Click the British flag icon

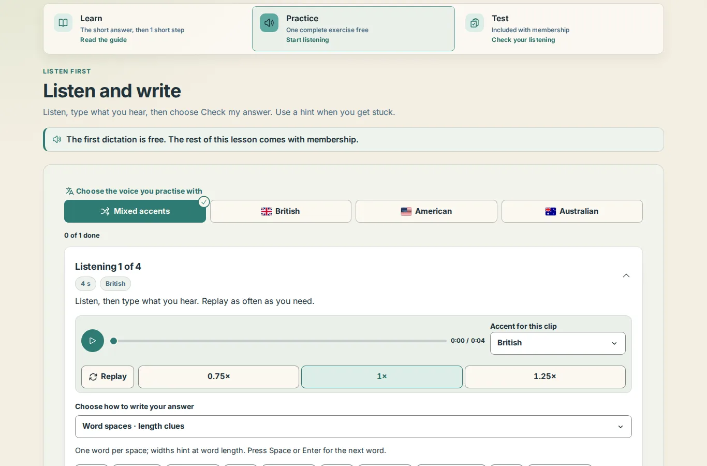click(267, 211)
